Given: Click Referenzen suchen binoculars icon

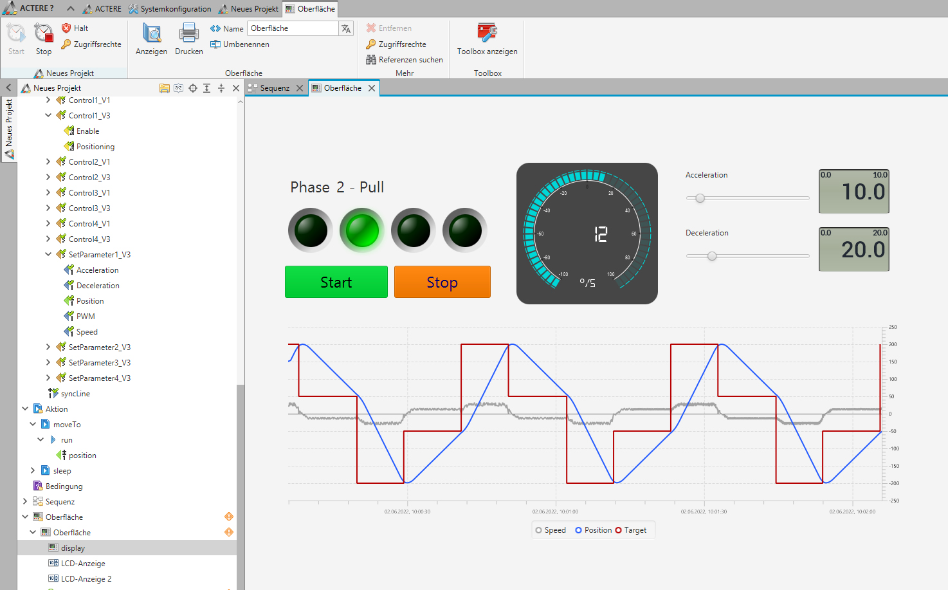Looking at the screenshot, I should coord(371,60).
